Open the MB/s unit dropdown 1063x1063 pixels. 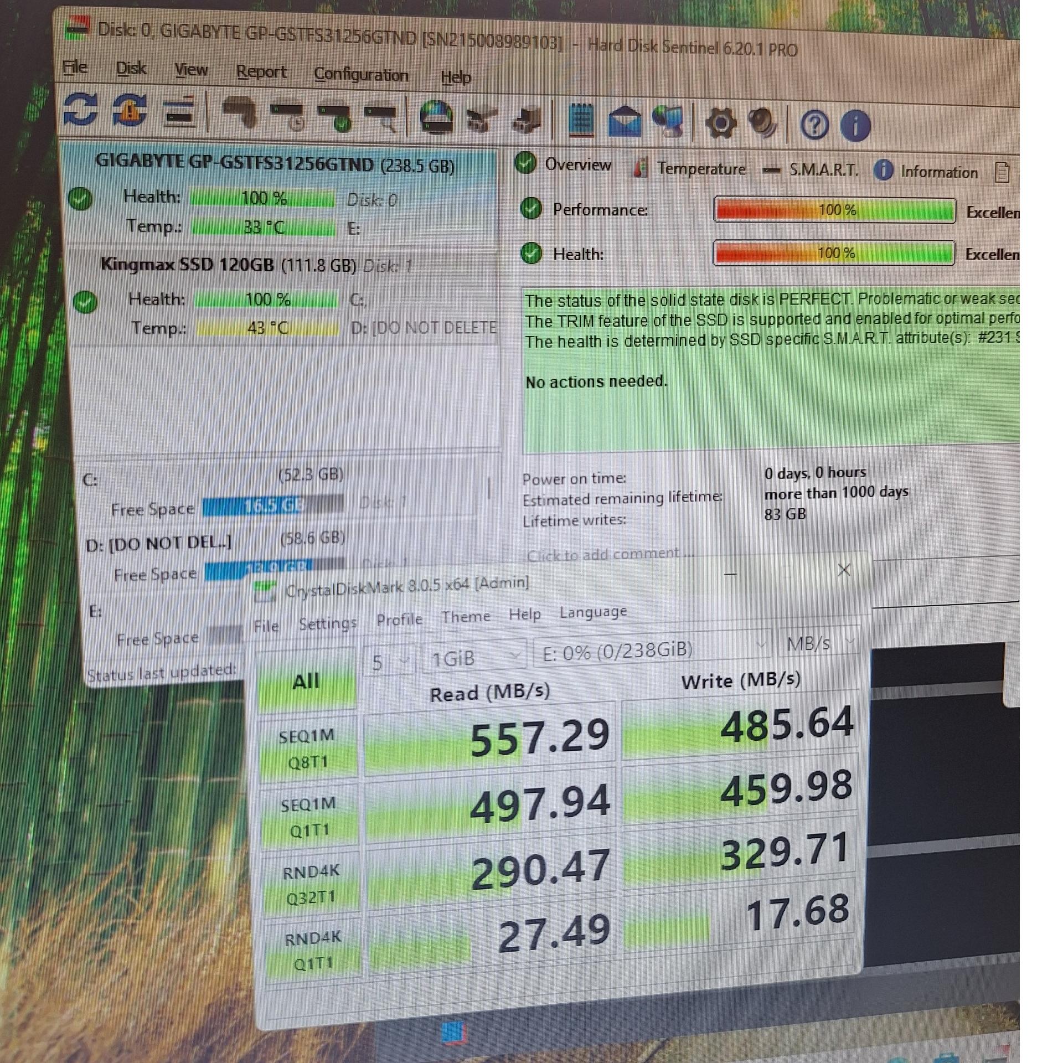click(819, 643)
